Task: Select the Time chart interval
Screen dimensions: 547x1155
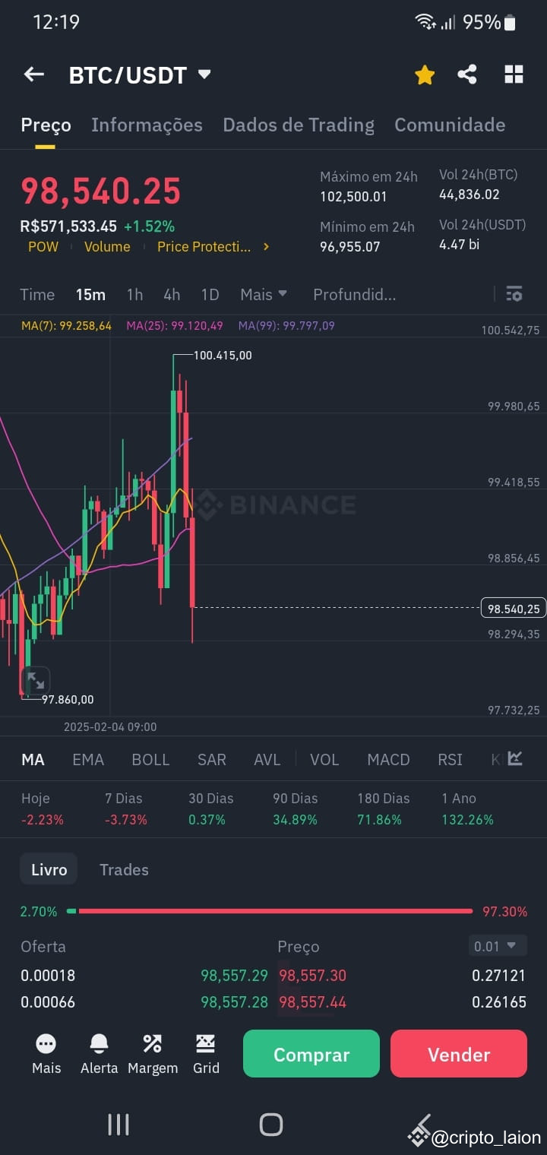Action: point(37,294)
